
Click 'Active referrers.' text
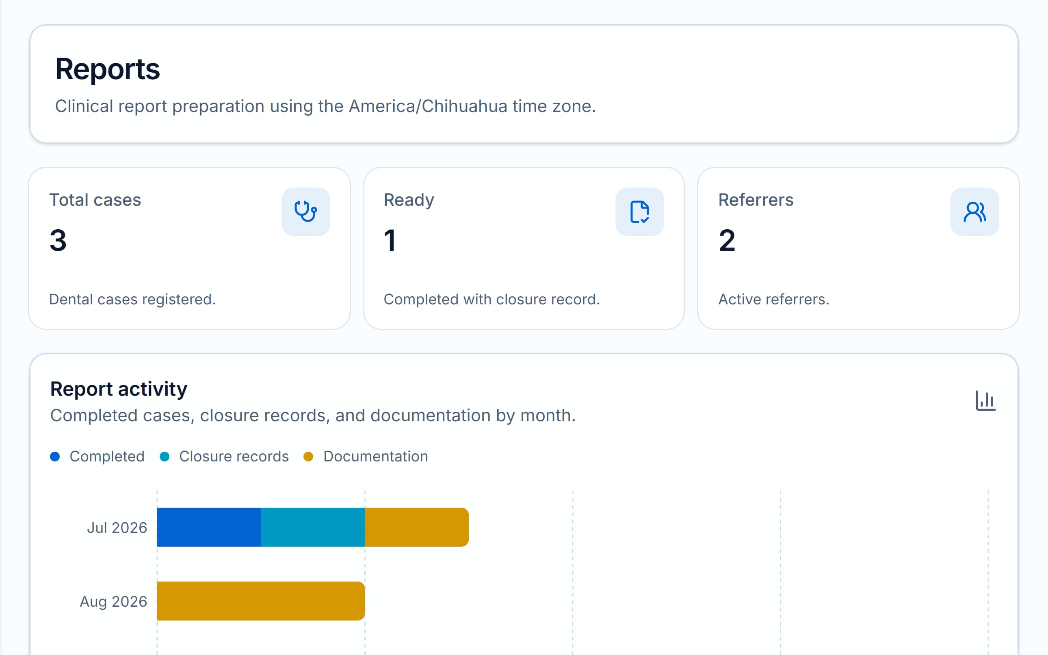pos(773,299)
